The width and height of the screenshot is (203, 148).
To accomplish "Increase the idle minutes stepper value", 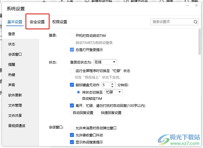I will tap(113, 83).
